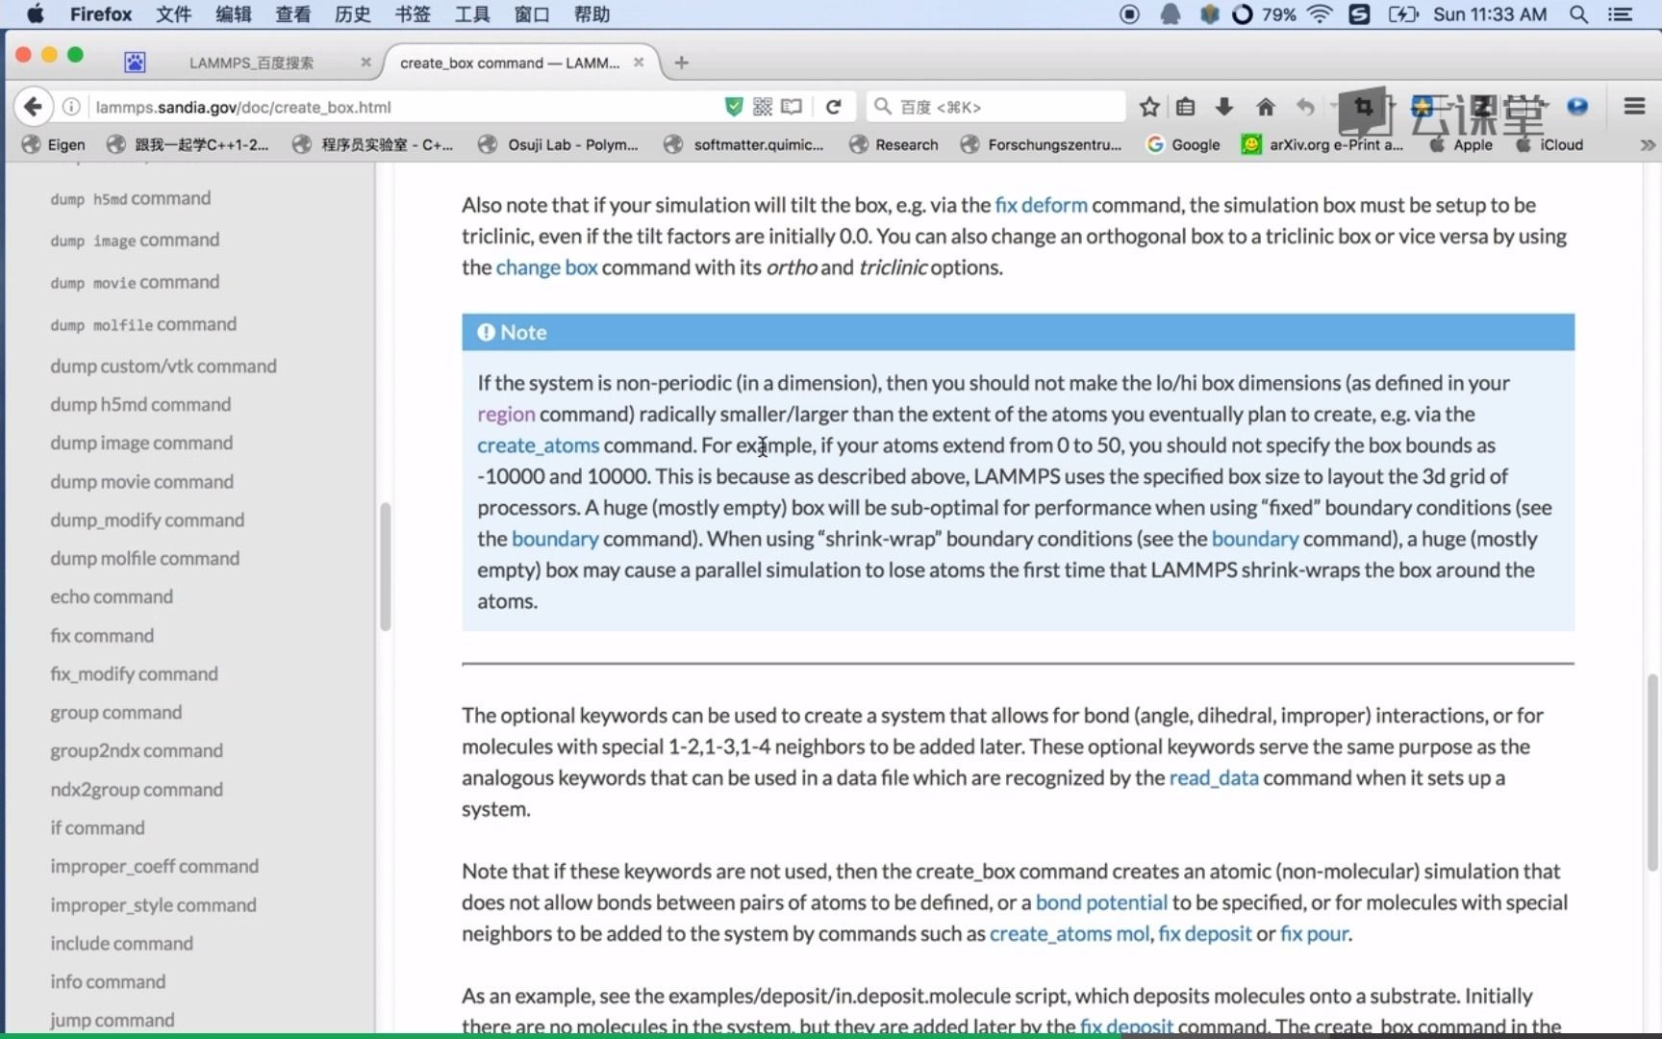Open the Apple bookmark
Image resolution: width=1662 pixels, height=1039 pixels.
click(x=1461, y=144)
